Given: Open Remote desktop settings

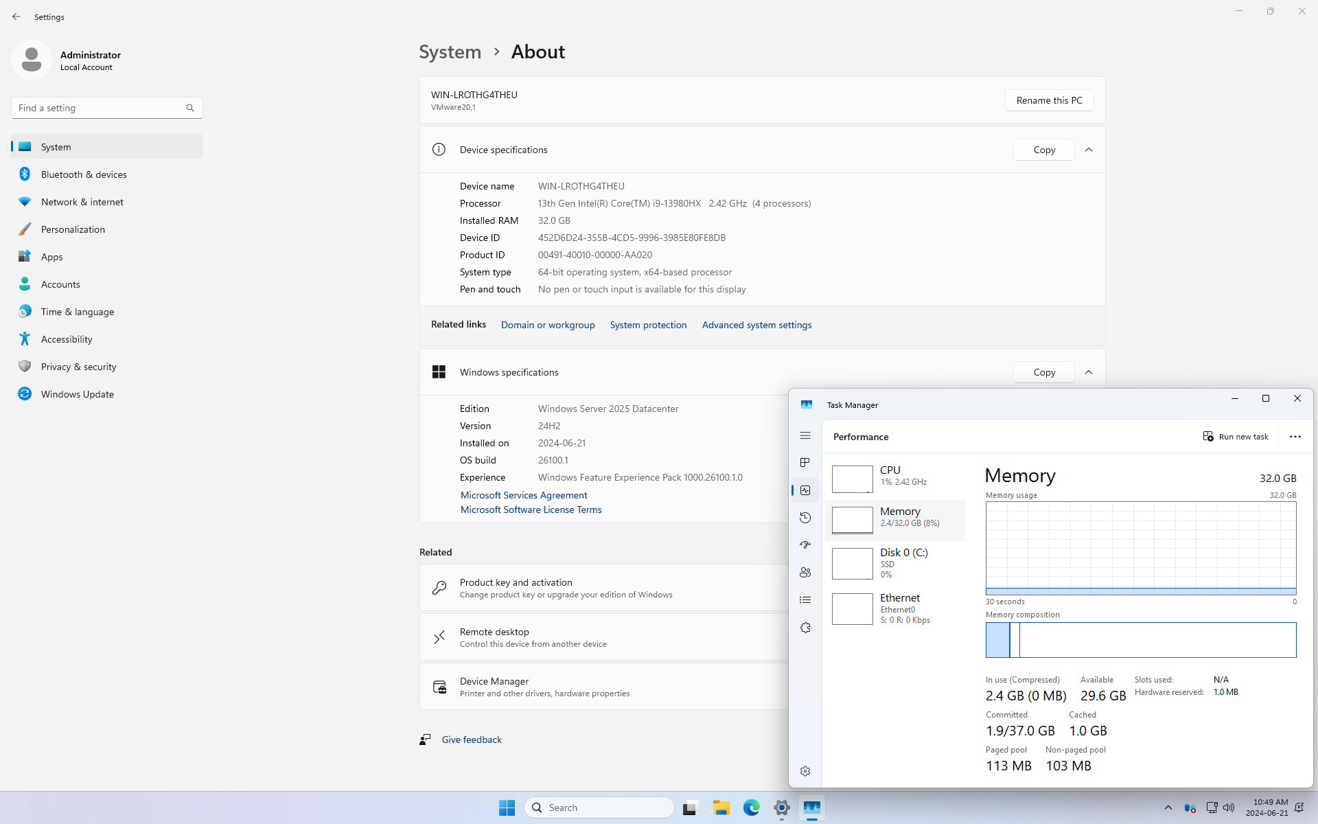Looking at the screenshot, I should coord(604,637).
